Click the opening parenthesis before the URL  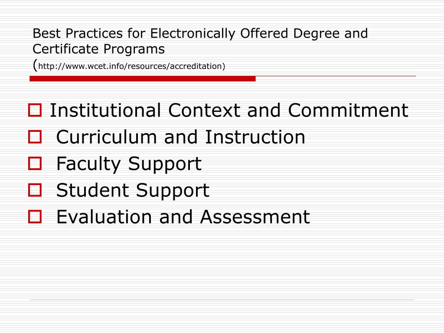(35, 65)
